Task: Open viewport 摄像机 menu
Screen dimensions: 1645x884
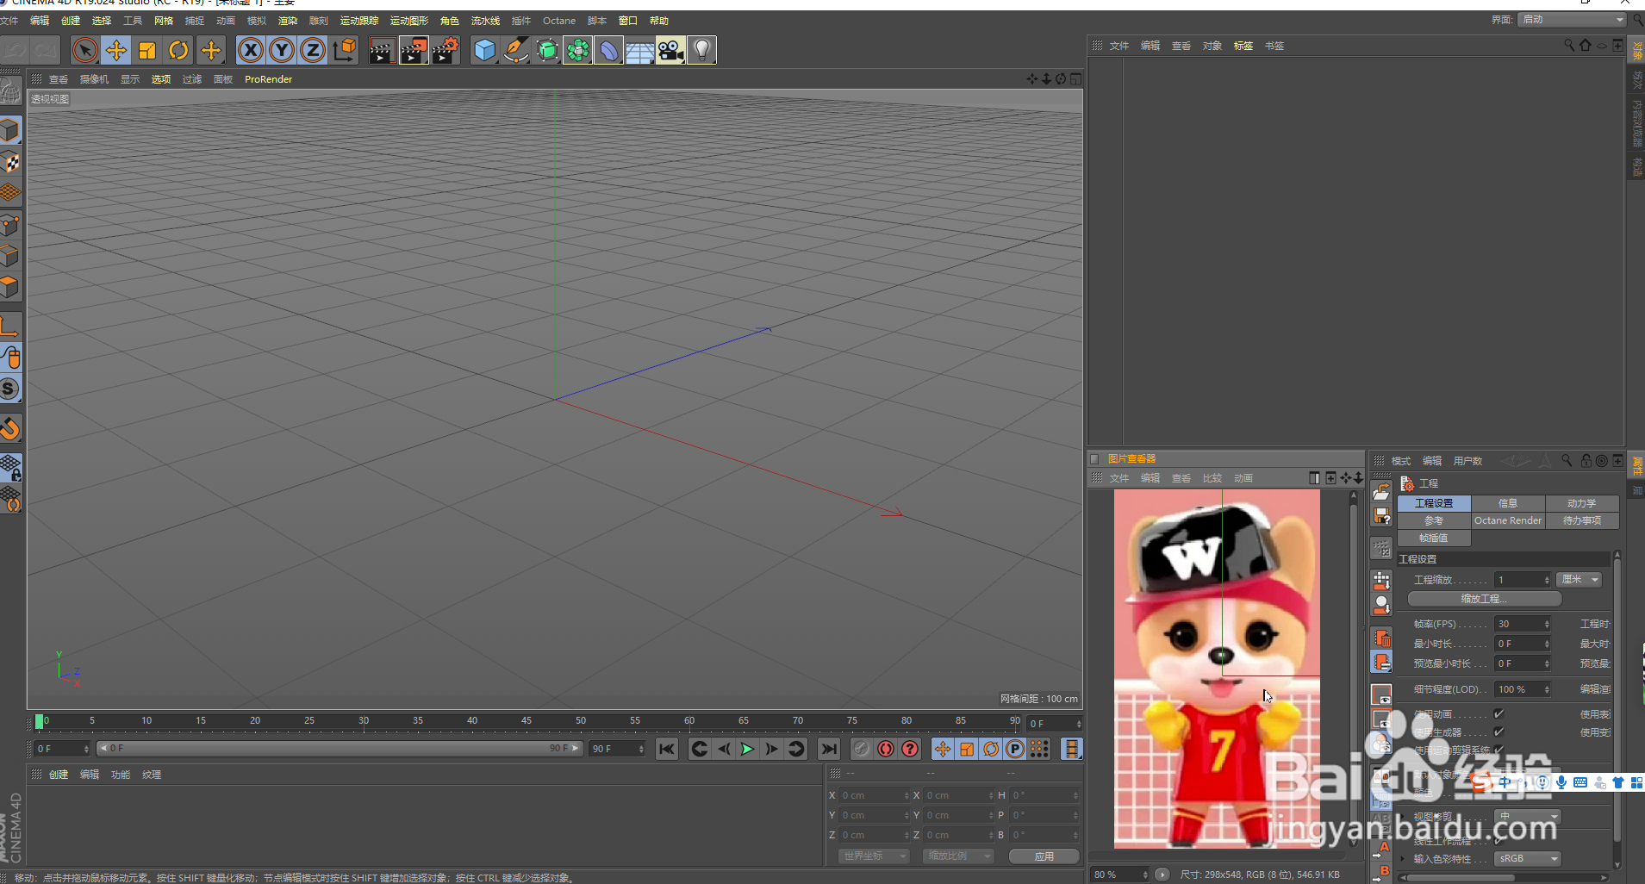Action: (x=94, y=79)
